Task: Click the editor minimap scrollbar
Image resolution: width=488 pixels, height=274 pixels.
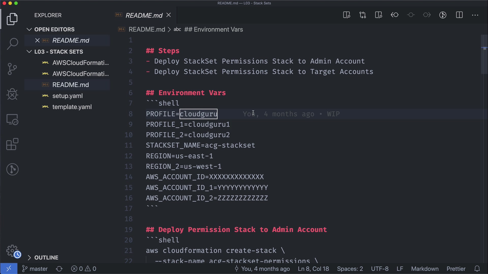Action: 484,55
